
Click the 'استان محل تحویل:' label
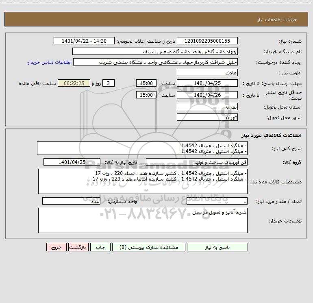click(x=283, y=107)
